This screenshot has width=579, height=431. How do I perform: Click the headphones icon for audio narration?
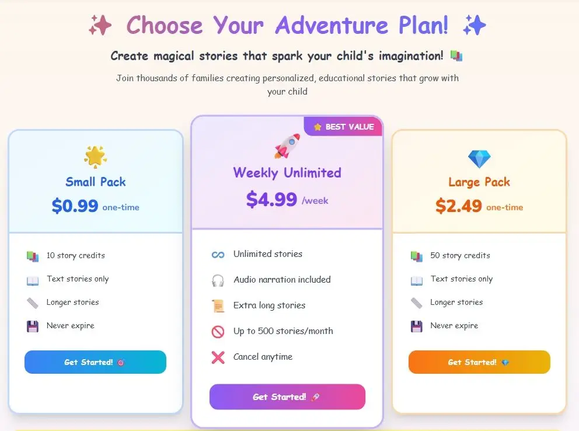pyautogui.click(x=218, y=280)
